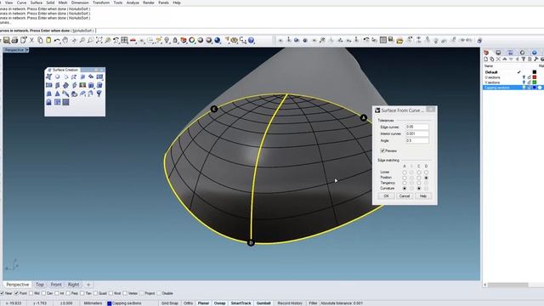Toggle Grid Snap in status bar
The width and height of the screenshot is (544, 306).
click(x=170, y=303)
